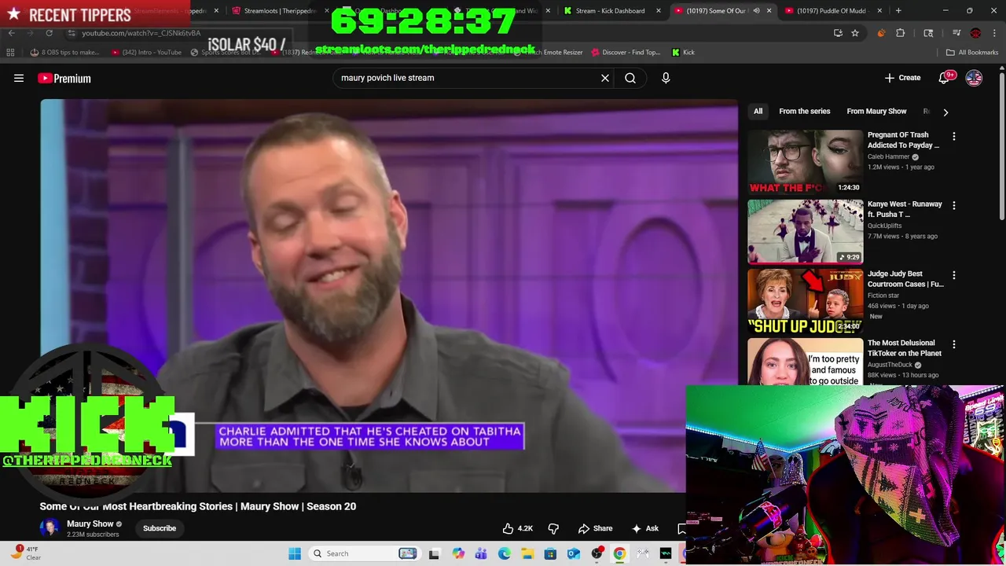Visit QuickUplifts channel name
The height and width of the screenshot is (566, 1006).
[884, 226]
